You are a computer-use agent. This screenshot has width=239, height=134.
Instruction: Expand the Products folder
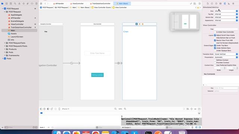5,49
